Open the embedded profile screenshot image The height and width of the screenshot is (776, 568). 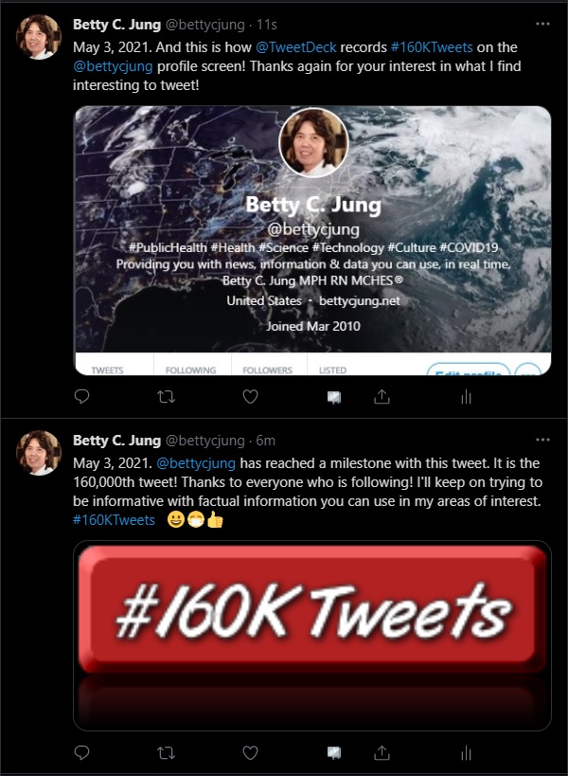pyautogui.click(x=312, y=242)
